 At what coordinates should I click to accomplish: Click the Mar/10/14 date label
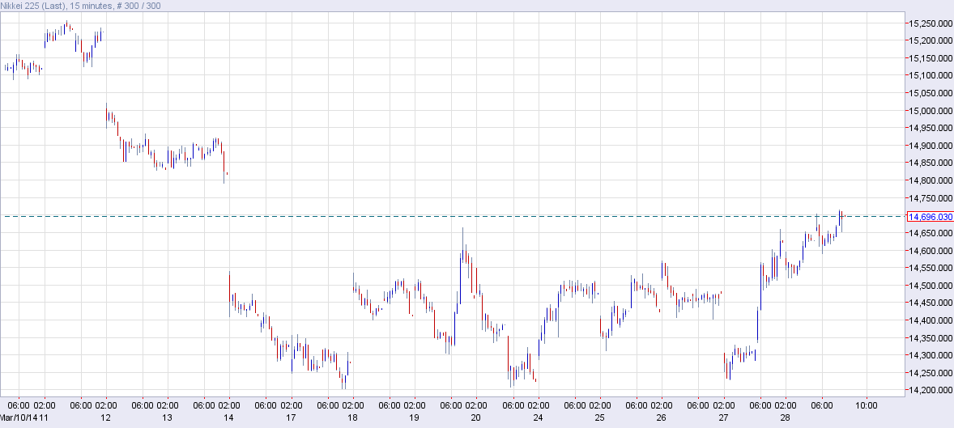pyautogui.click(x=19, y=417)
